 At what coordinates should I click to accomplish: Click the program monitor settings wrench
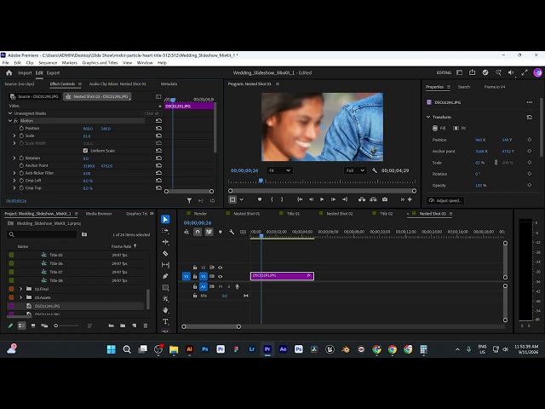(x=375, y=170)
